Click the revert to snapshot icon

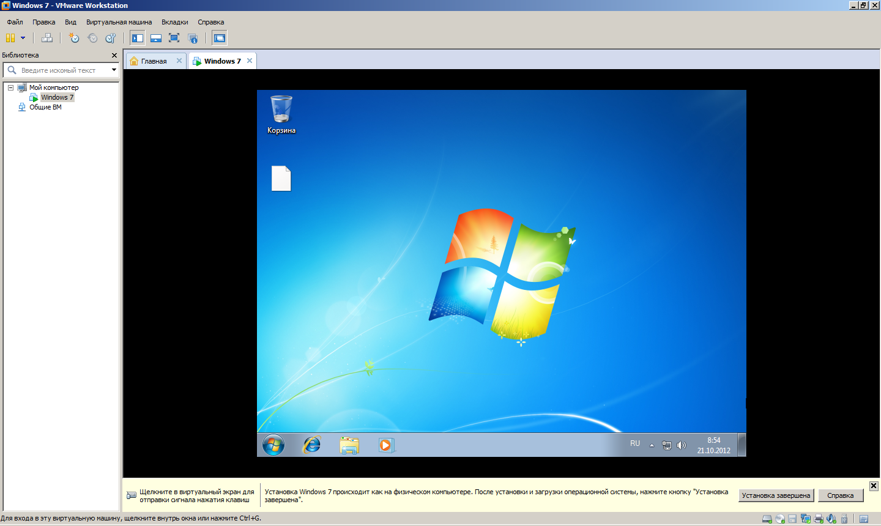coord(92,38)
